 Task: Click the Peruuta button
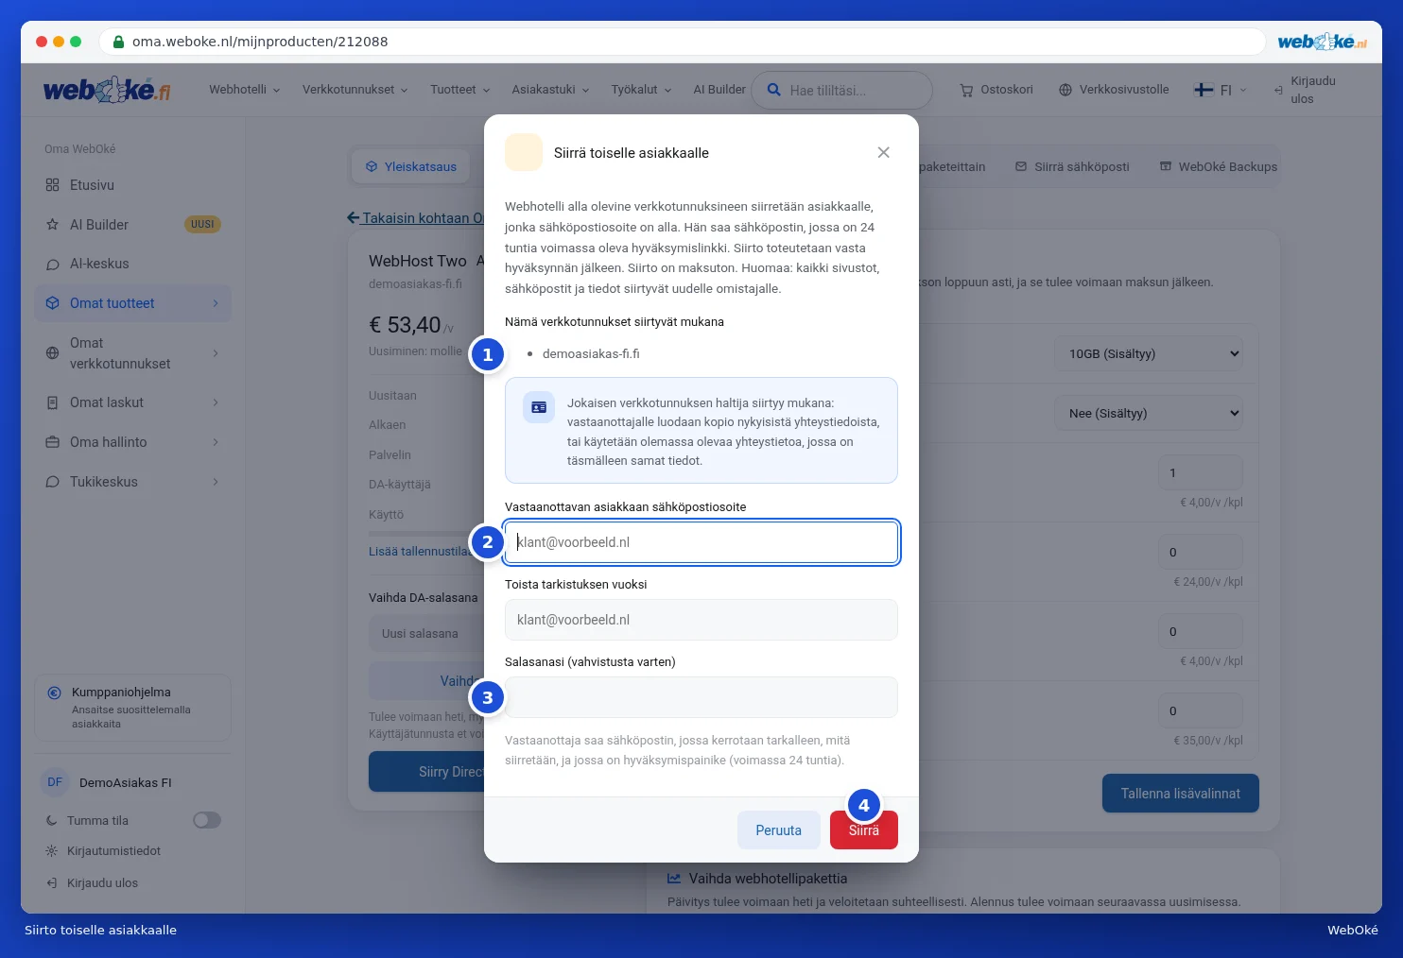(x=779, y=830)
